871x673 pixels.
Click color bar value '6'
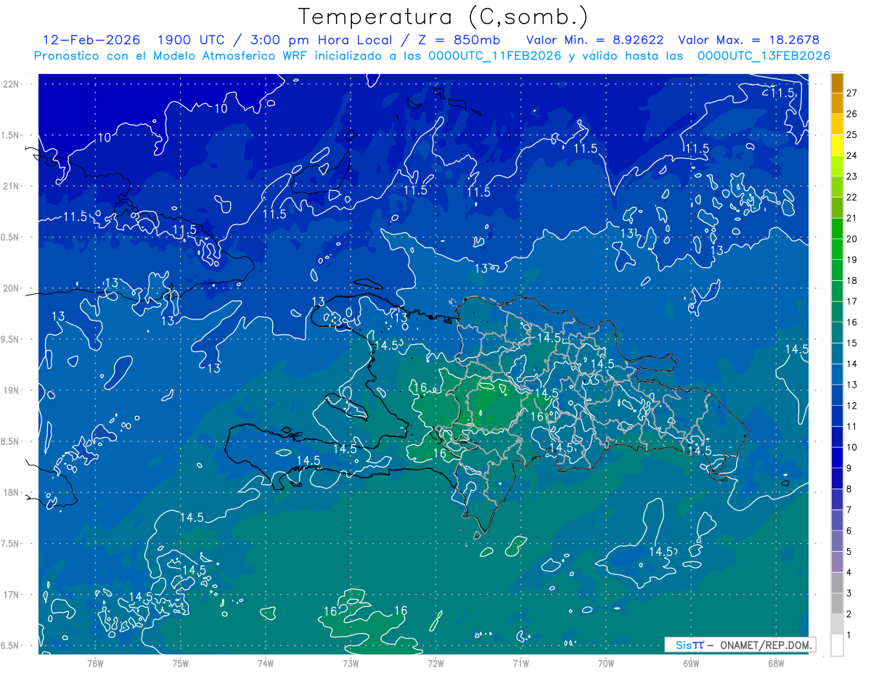tap(849, 531)
